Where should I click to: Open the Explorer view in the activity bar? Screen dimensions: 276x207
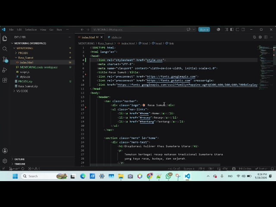pos(5,38)
